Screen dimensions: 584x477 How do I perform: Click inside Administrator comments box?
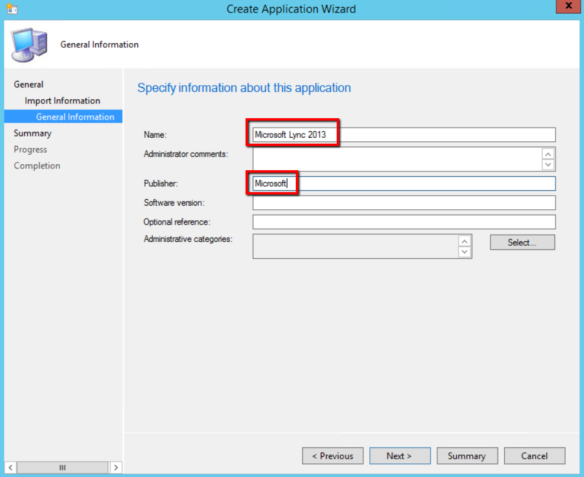pyautogui.click(x=396, y=159)
